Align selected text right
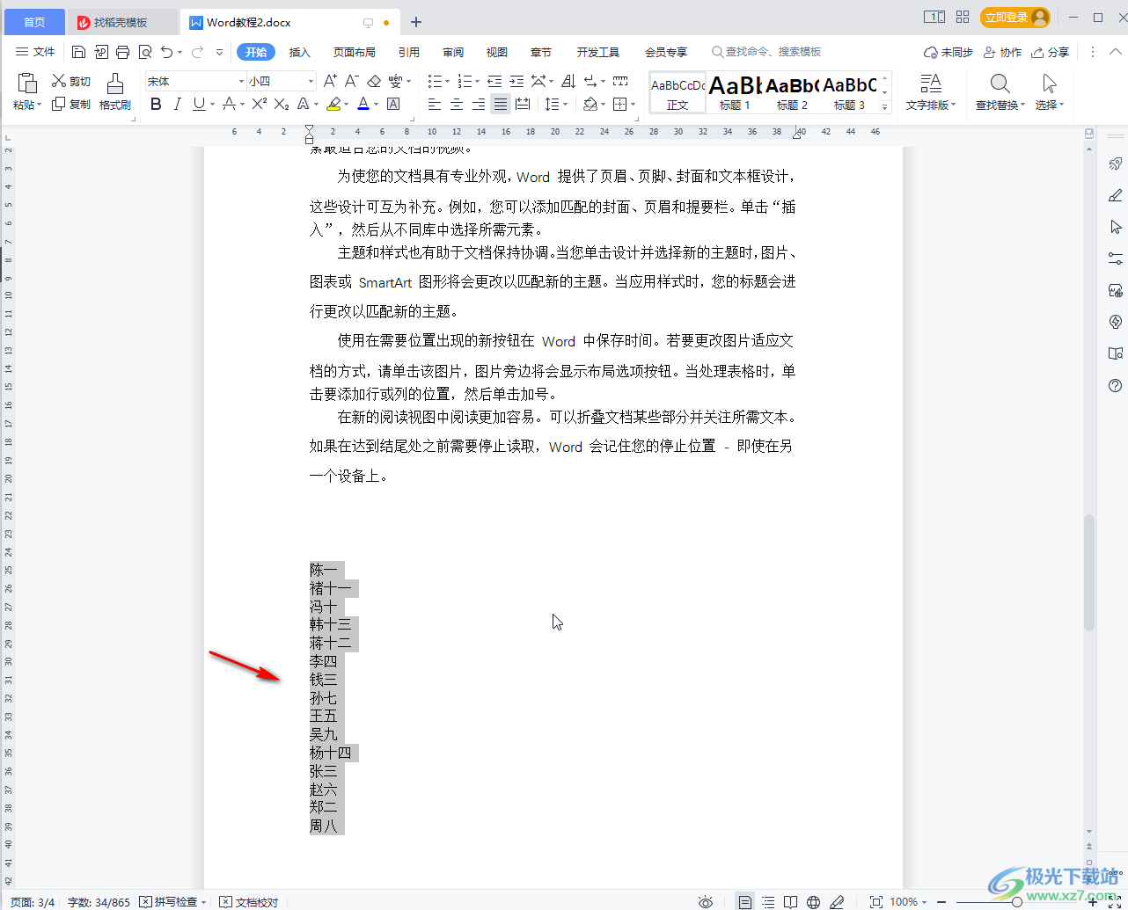1128x910 pixels. [479, 104]
